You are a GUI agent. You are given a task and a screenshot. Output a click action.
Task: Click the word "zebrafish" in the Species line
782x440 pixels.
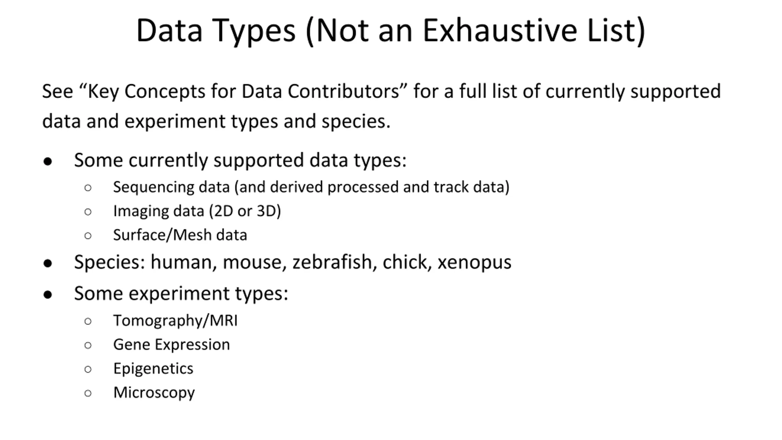coord(332,262)
